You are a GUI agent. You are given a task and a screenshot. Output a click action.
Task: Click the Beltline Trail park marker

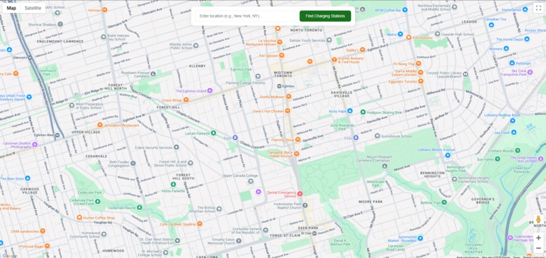click(x=444, y=202)
